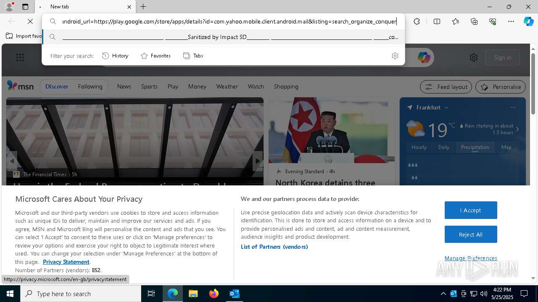Select the Sanitized by Impact SD suggestion

(223, 37)
